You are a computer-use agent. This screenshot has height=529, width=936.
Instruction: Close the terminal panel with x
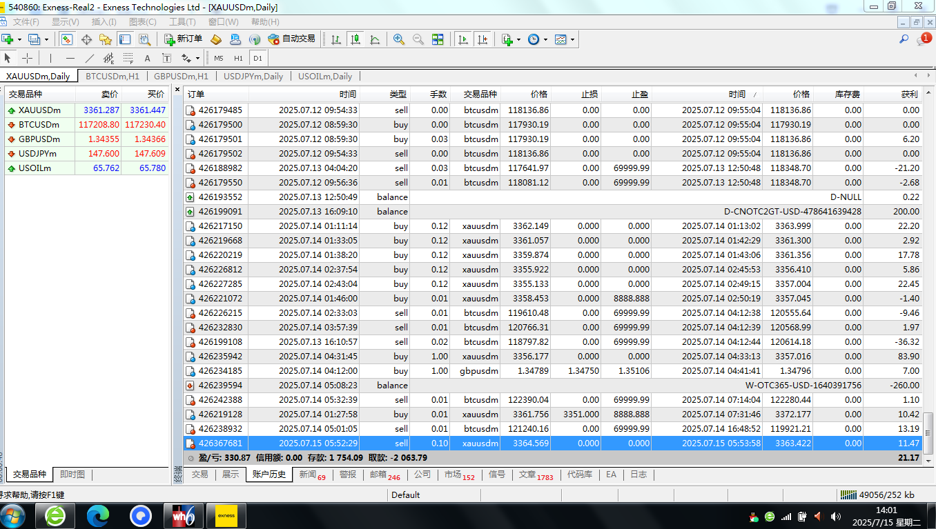(177, 90)
